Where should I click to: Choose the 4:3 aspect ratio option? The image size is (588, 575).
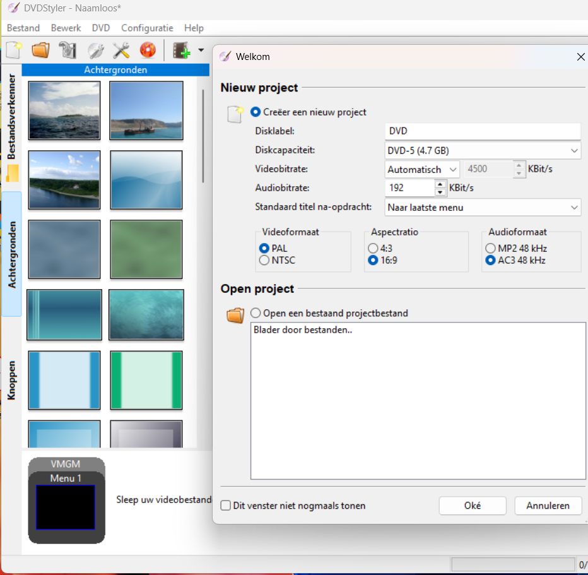tap(373, 248)
